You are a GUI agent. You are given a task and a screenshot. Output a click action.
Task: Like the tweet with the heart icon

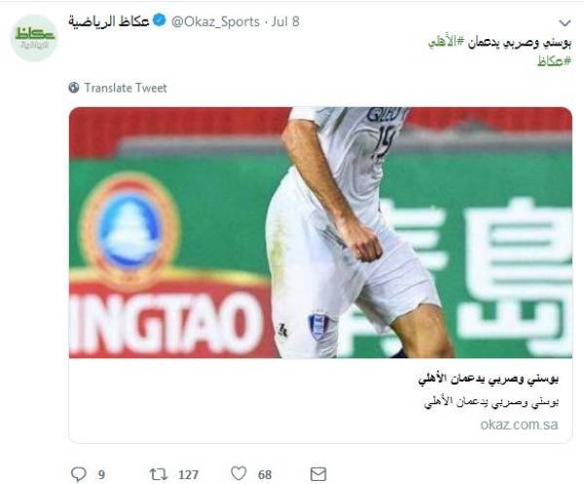pos(238,473)
